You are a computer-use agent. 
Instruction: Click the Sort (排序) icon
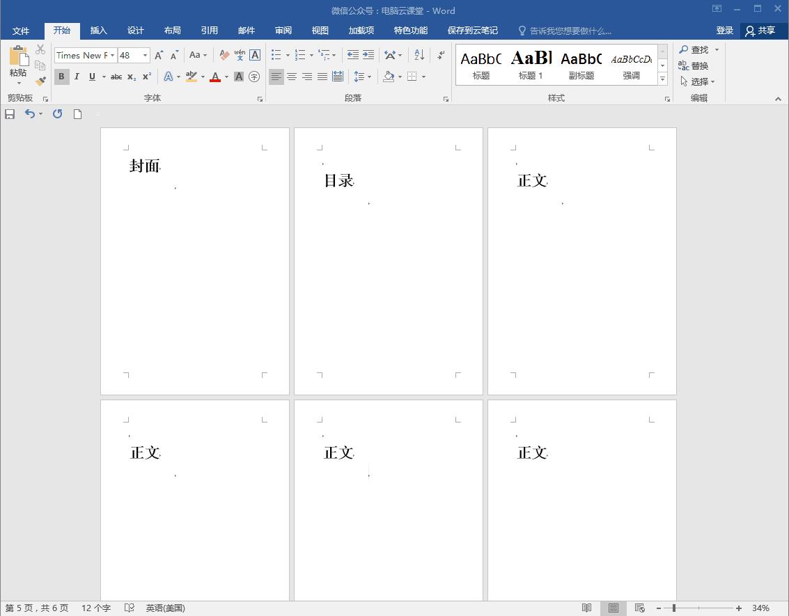pos(419,54)
